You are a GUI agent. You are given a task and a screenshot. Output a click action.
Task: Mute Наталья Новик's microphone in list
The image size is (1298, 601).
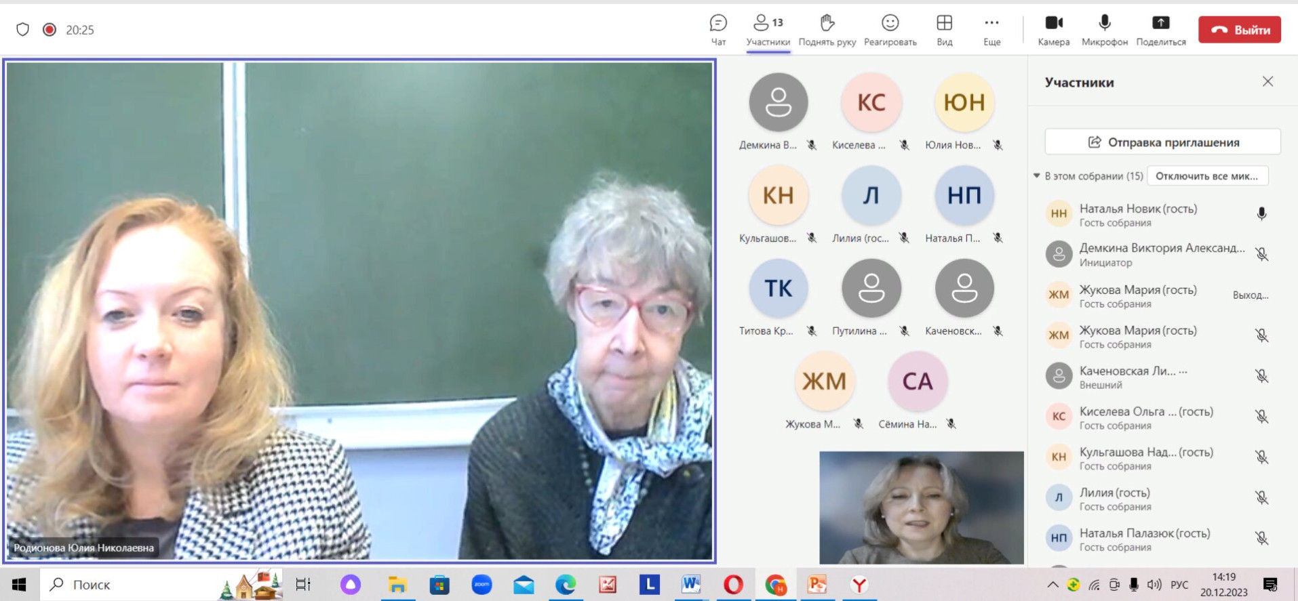click(x=1261, y=214)
